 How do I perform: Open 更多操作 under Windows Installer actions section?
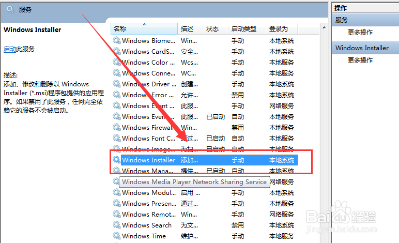click(x=360, y=60)
